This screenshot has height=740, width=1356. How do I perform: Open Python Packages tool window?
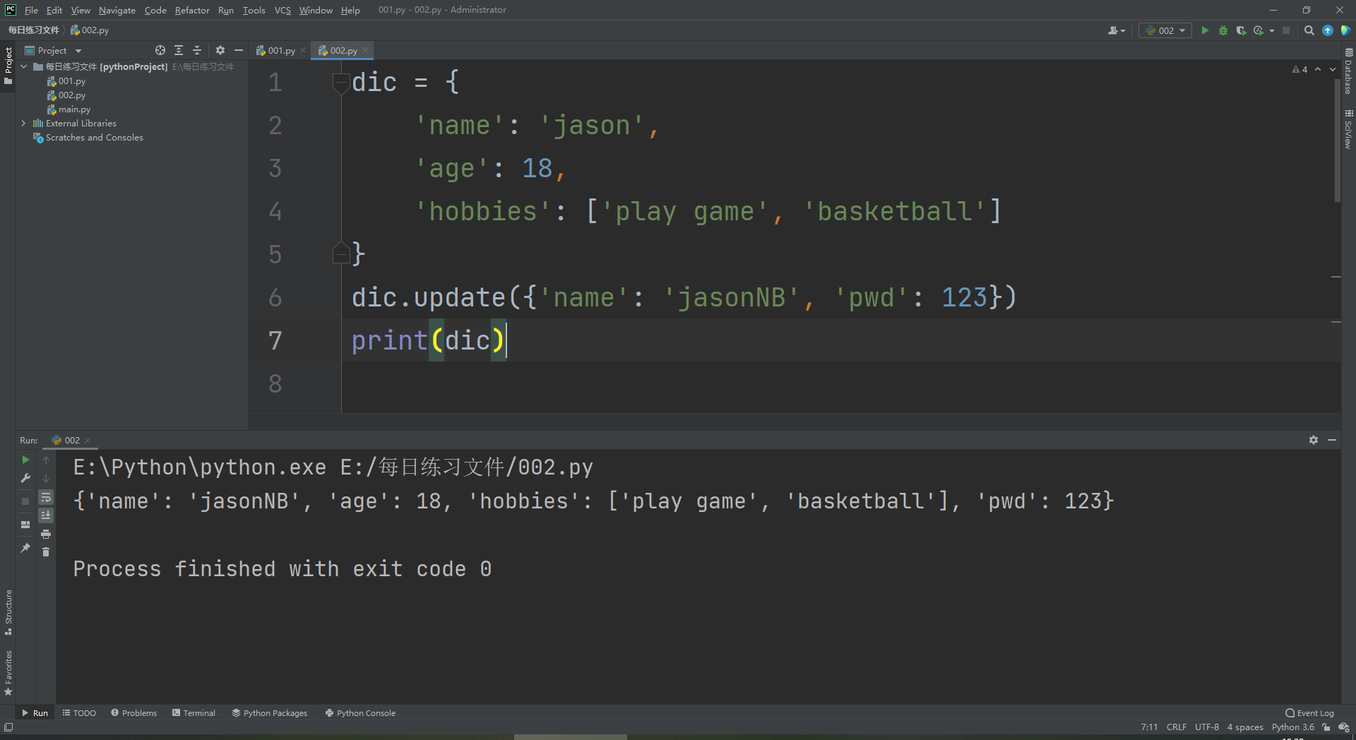click(270, 713)
